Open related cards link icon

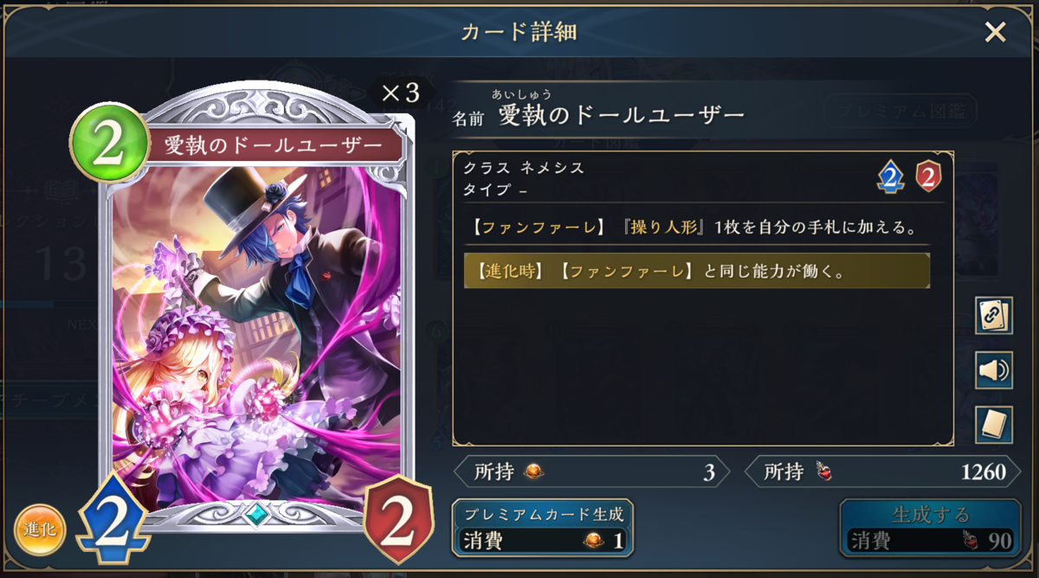(994, 314)
